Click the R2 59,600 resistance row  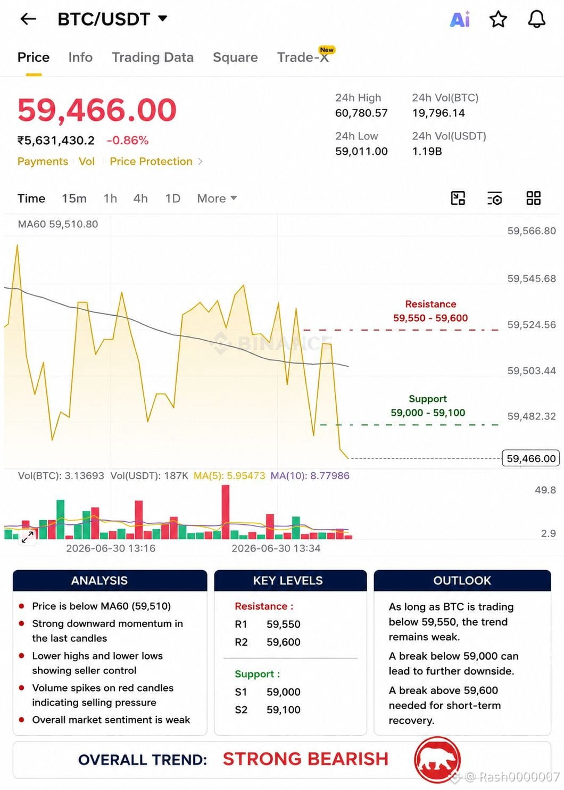click(268, 642)
